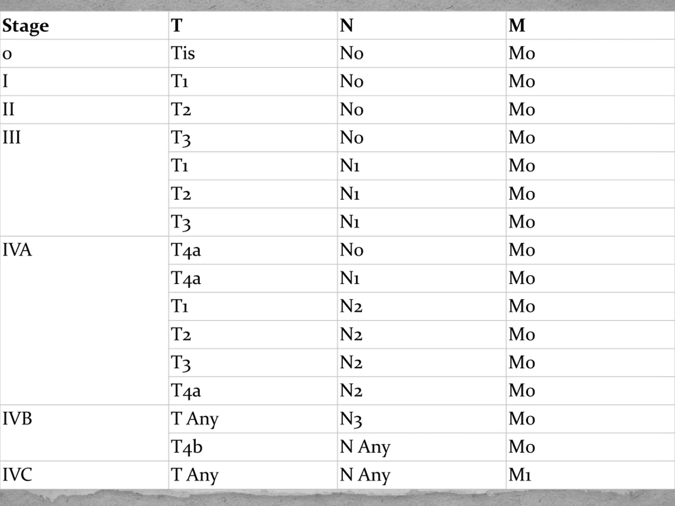Select T Any in IVB row
The width and height of the screenshot is (675, 506).
(253, 419)
